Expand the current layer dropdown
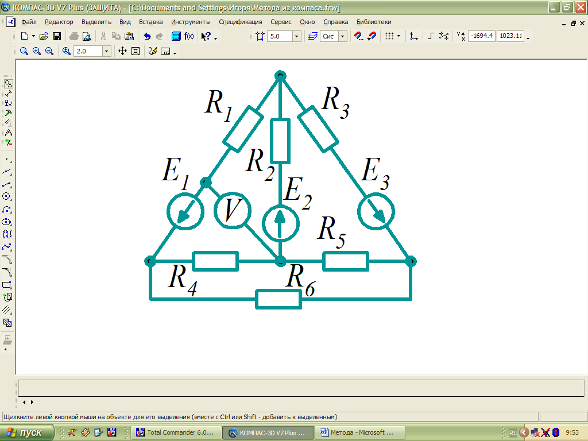 pyautogui.click(x=343, y=36)
